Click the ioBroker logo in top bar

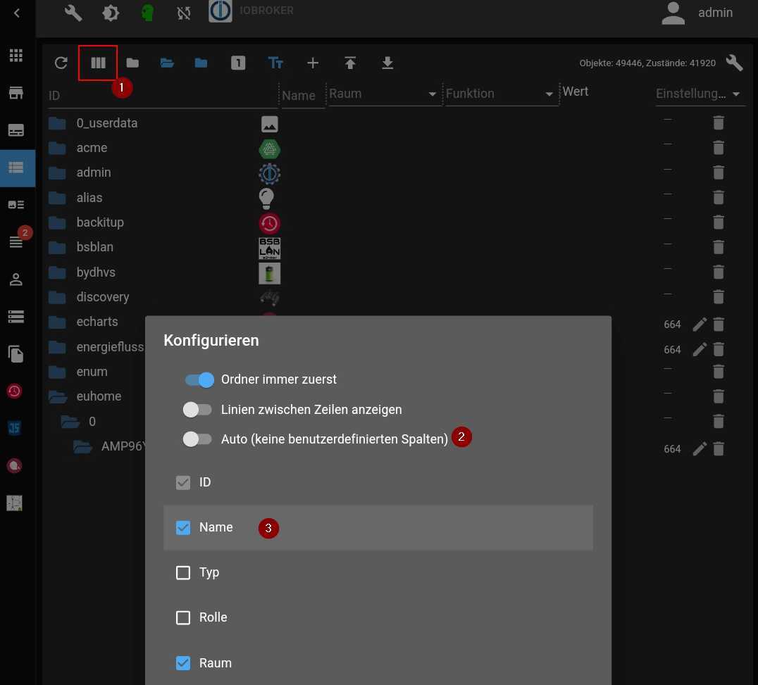click(x=220, y=11)
